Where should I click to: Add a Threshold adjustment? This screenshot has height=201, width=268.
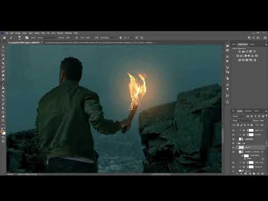tap(247, 60)
